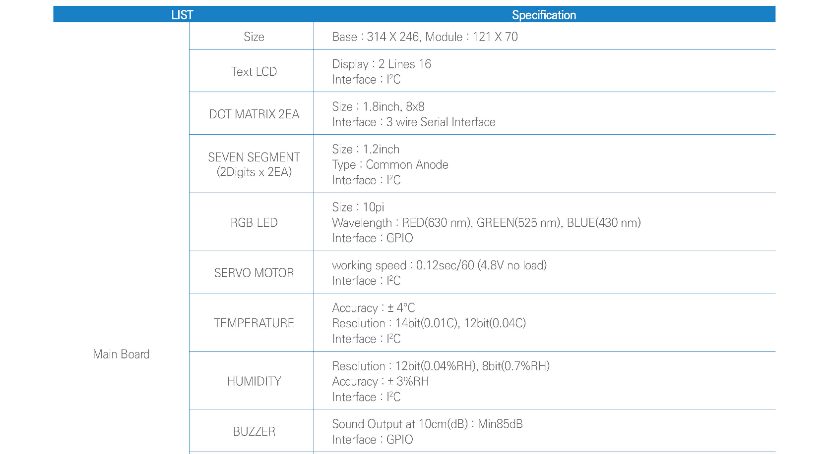Click the Sound Output Min85dB text
This screenshot has width=829, height=454.
(x=427, y=424)
